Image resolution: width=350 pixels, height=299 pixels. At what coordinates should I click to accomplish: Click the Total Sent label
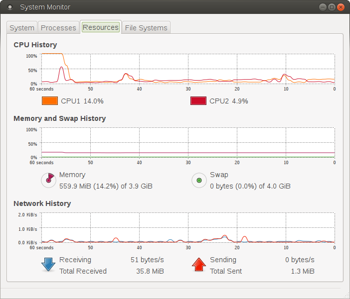(226, 271)
